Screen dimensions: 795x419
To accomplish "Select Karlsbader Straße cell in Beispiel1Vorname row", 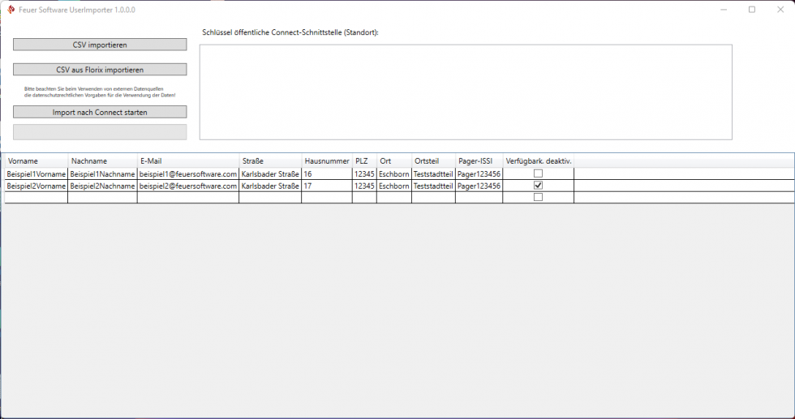I will pos(270,173).
